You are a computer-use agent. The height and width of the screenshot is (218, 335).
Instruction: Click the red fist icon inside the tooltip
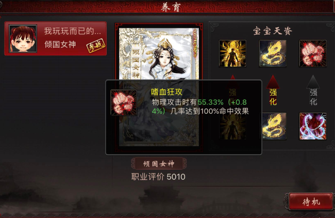(124, 103)
